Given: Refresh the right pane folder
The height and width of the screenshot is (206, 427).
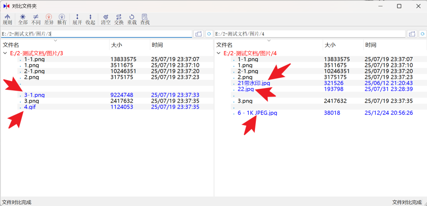Looking at the screenshot, I should (x=423, y=34).
